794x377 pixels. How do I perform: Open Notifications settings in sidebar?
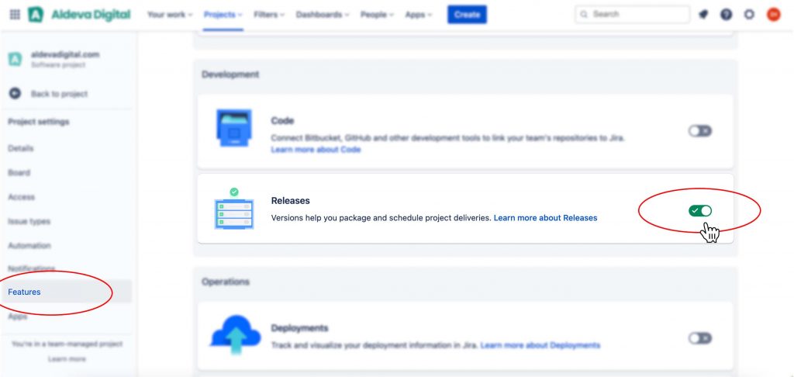tap(31, 268)
